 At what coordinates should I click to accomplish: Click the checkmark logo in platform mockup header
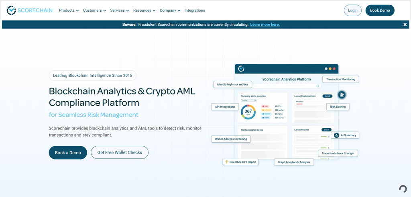(241, 69)
